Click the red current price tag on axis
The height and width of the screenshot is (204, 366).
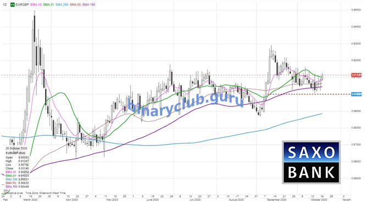click(356, 75)
